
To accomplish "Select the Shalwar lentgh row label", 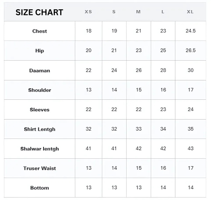I will [40, 149].
